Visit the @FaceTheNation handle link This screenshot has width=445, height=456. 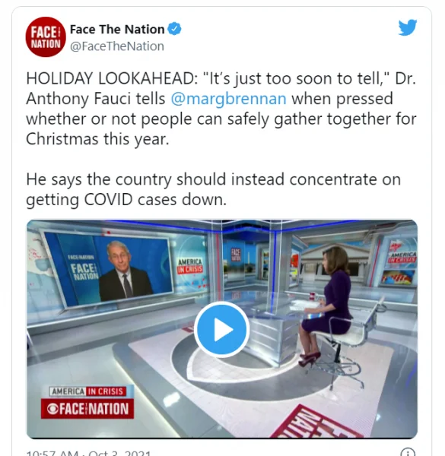[117, 46]
